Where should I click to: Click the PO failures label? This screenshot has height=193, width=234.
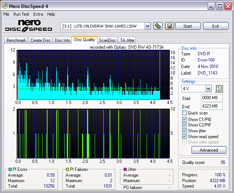pos(133,188)
